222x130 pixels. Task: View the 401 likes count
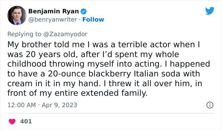26,121
